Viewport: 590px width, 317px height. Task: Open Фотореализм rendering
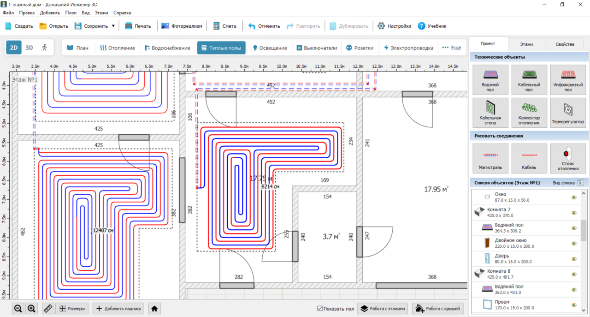tap(182, 26)
